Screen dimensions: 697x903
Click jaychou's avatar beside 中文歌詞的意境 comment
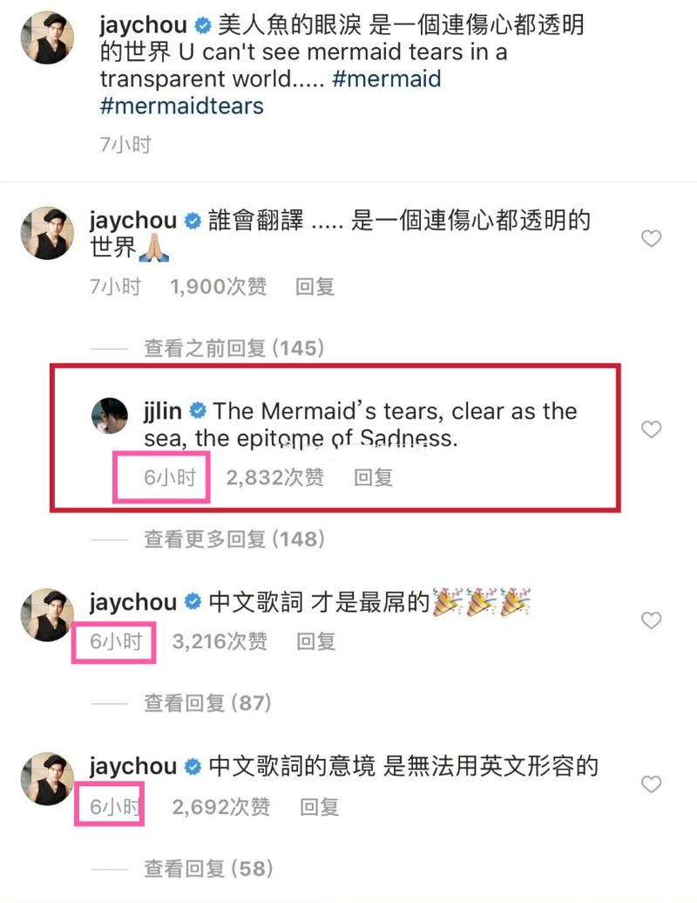(x=46, y=778)
